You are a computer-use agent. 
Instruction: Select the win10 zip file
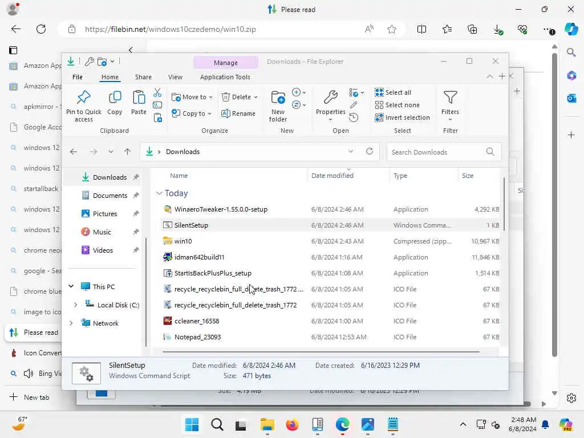coord(183,241)
